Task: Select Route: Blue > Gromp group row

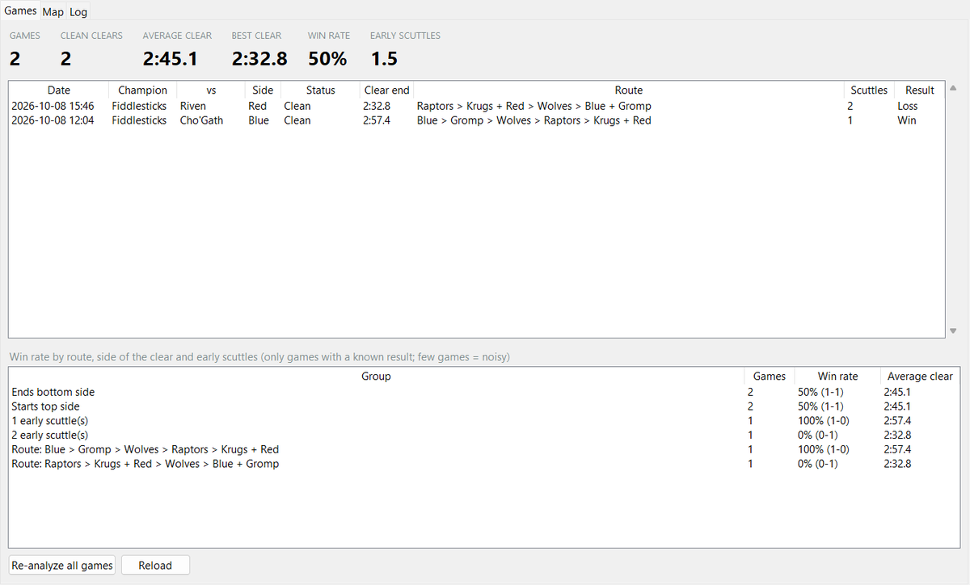Action: tap(485, 449)
